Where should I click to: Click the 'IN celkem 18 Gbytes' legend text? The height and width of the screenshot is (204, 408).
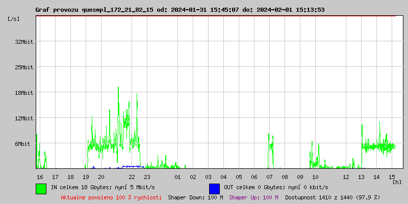tap(98, 188)
